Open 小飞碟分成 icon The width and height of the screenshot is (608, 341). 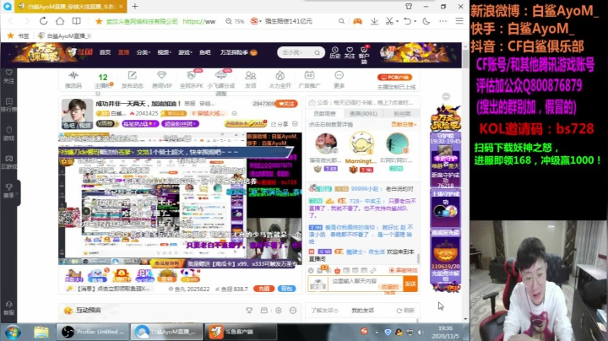point(221,81)
